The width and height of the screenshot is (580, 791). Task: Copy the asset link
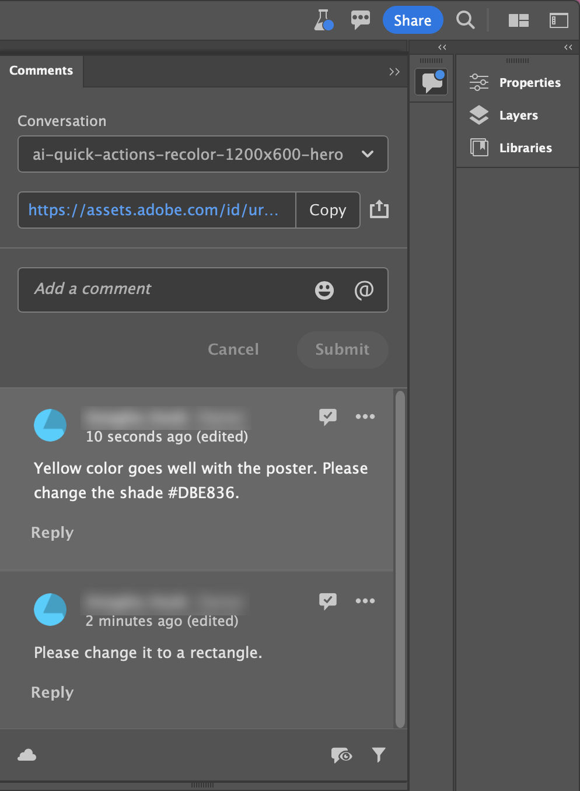(327, 210)
